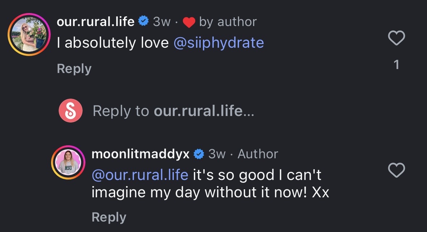Click the '3w' timestamp on our.rural.life comment
The width and height of the screenshot is (427, 232).
click(162, 22)
